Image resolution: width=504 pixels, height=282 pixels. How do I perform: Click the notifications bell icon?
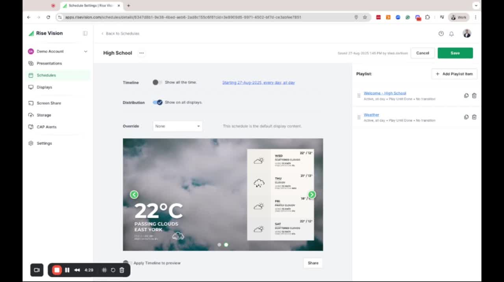451,34
